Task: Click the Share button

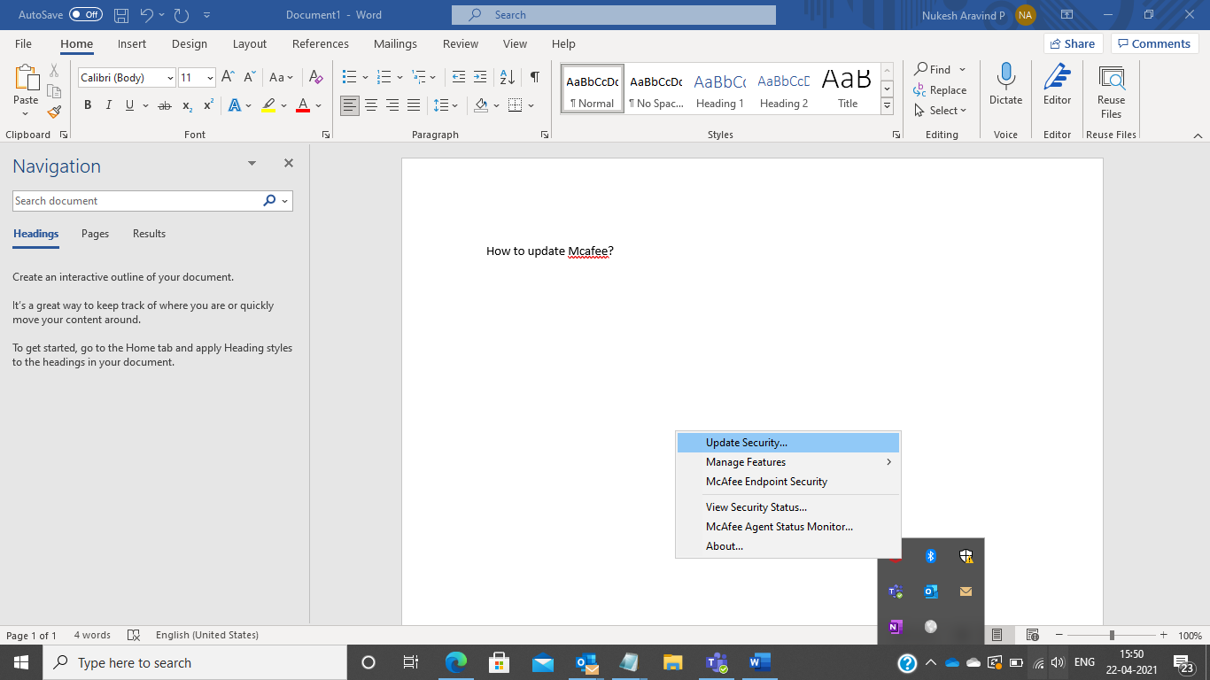Action: 1073,43
